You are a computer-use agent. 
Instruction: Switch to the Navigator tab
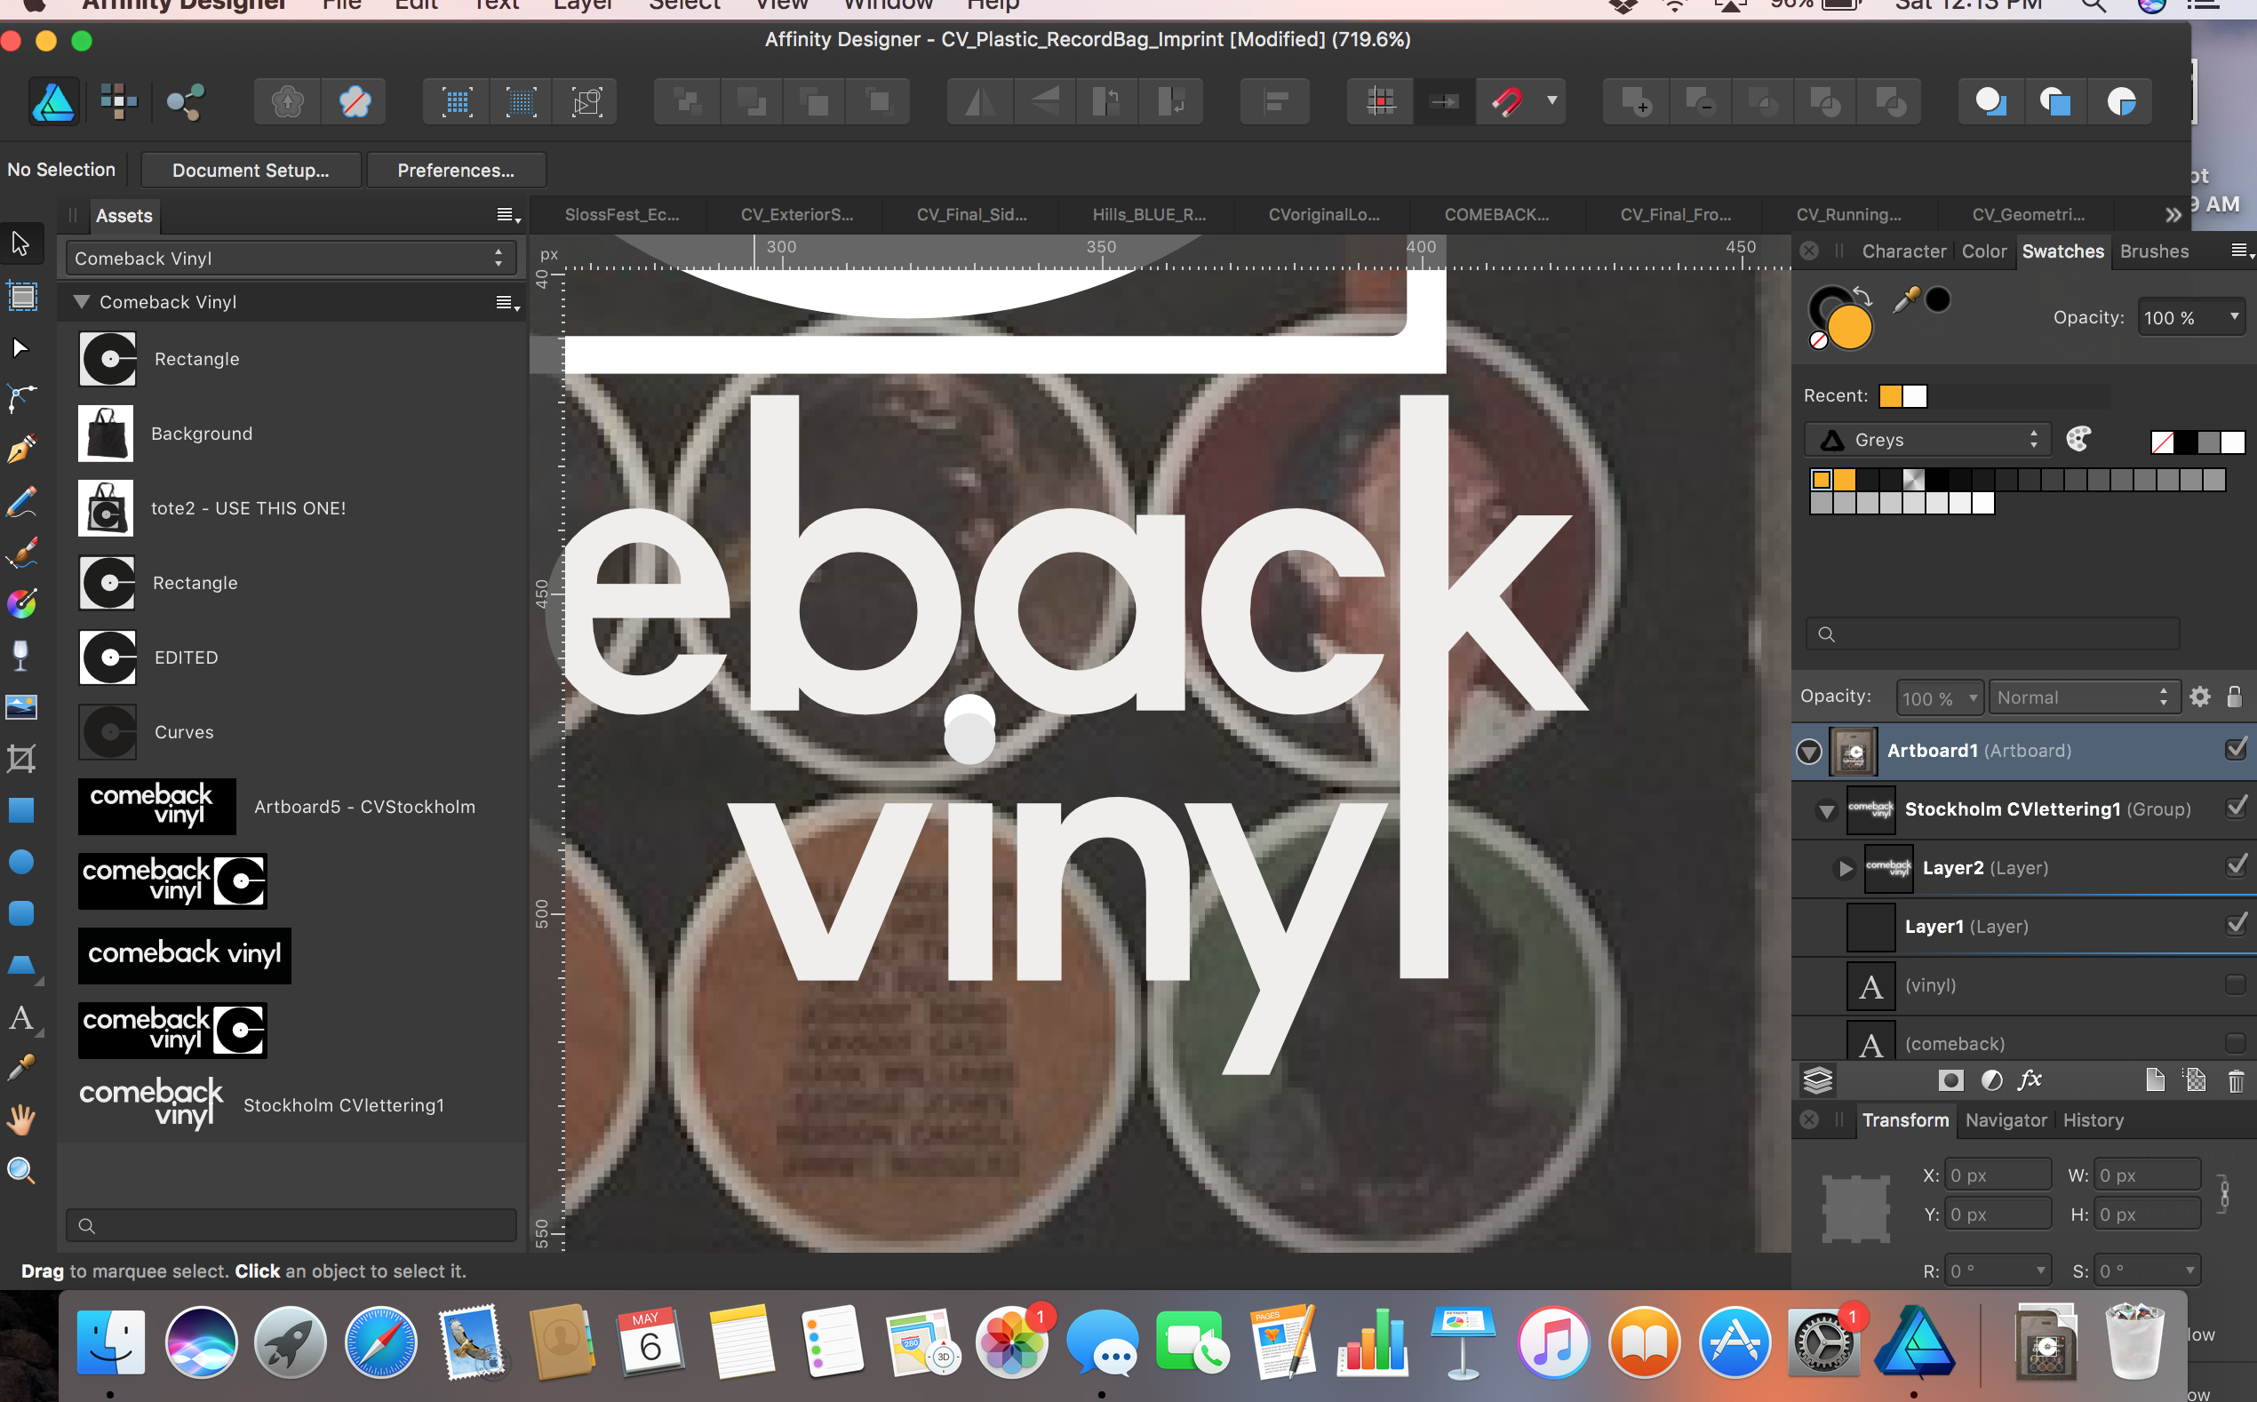(x=2006, y=1120)
